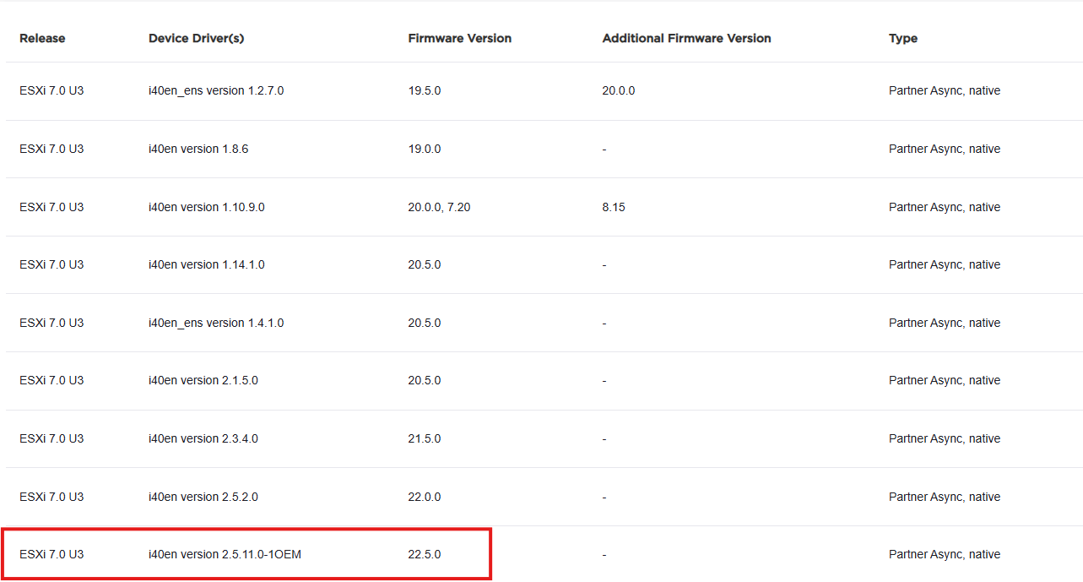This screenshot has width=1083, height=582.
Task: Select the i40en version 2.3.4.0 driver
Action: tap(203, 438)
